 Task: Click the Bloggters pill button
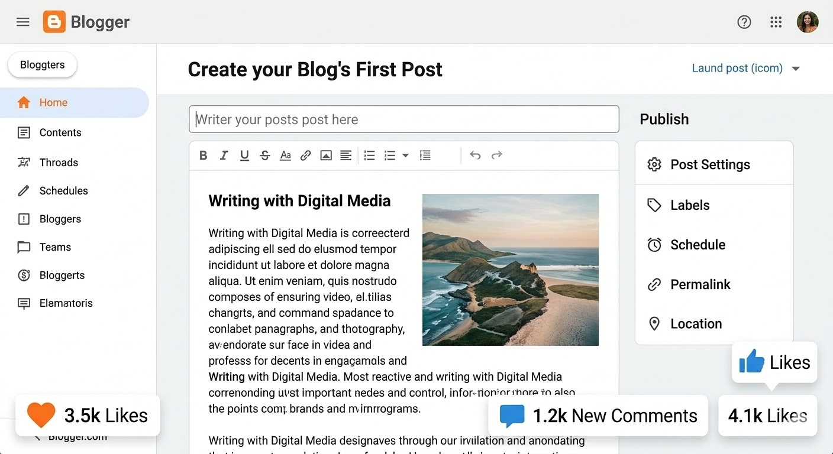point(42,65)
